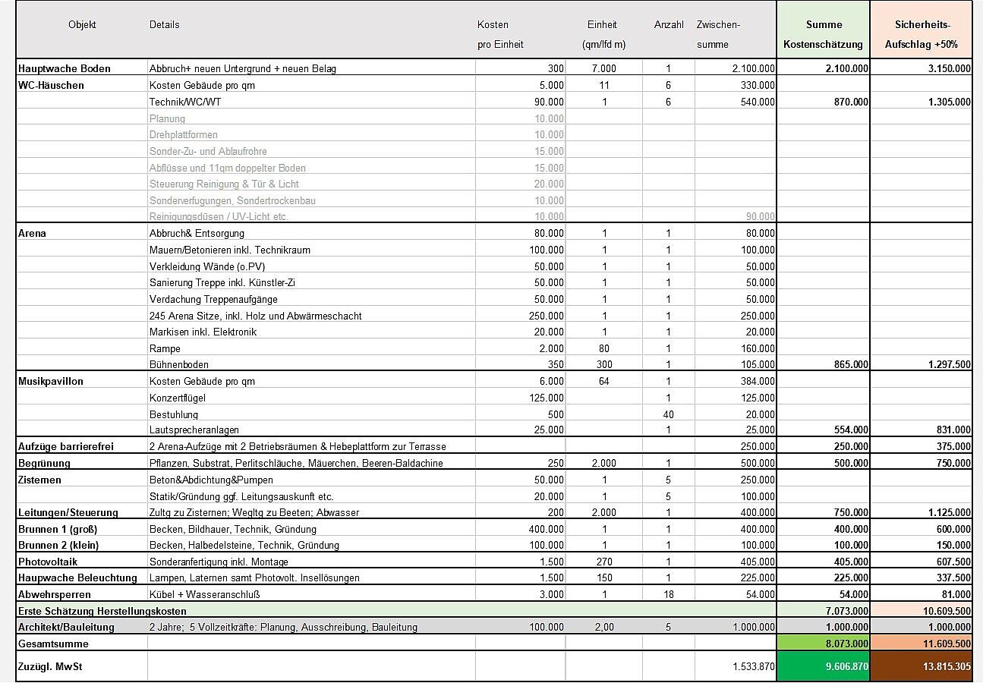Click the Anzahl value 18 in Abwehrsperren row

[x=668, y=594]
